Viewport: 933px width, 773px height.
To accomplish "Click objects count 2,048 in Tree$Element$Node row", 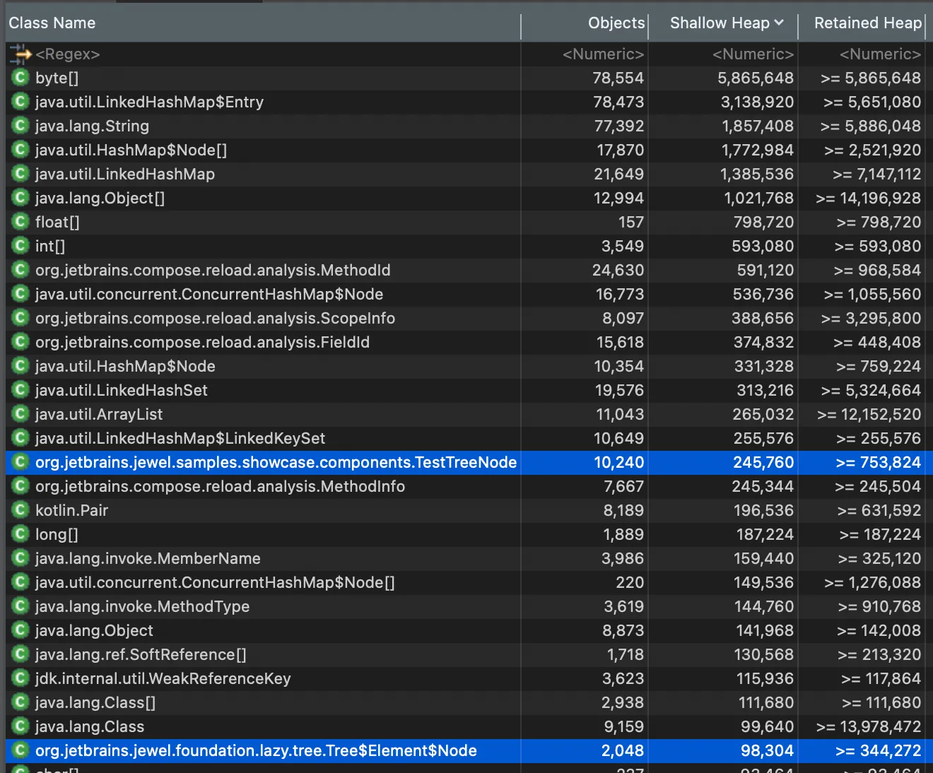I will (x=623, y=750).
